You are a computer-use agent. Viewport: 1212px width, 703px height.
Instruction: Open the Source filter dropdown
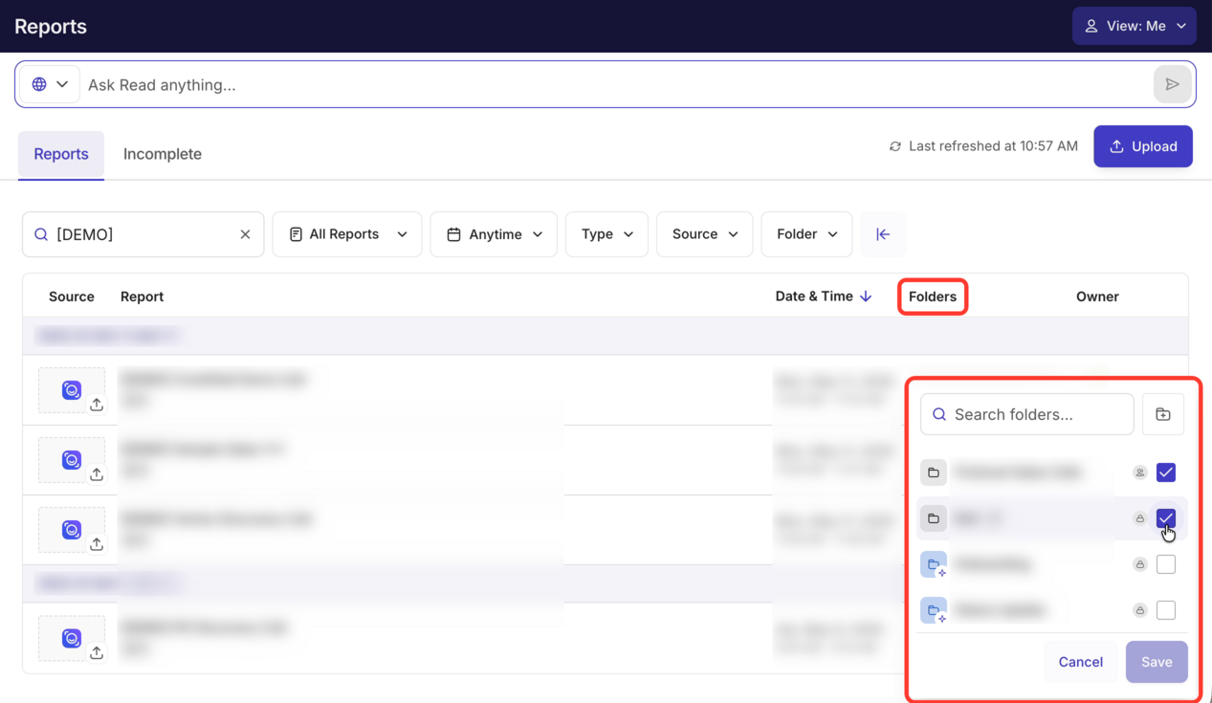tap(705, 234)
